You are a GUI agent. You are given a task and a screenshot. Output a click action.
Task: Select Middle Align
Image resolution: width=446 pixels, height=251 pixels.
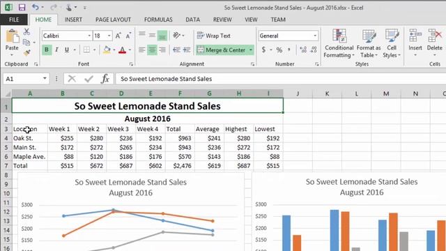(152, 36)
